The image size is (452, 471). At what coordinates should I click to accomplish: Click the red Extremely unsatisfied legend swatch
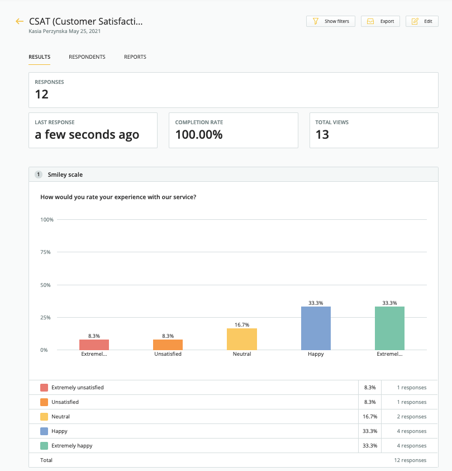tap(44, 388)
